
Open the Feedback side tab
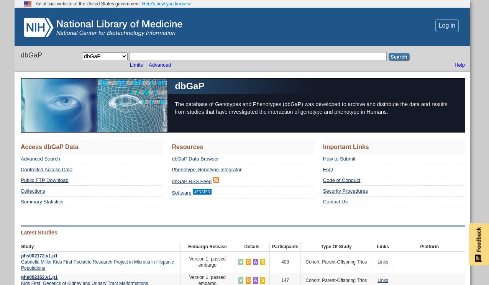coord(479,244)
